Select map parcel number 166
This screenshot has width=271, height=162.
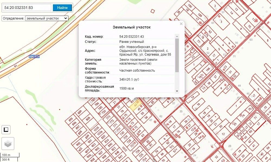tap(208, 69)
